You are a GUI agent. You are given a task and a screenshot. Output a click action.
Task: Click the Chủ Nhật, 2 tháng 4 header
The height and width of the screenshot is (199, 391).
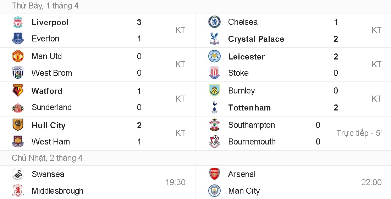point(47,158)
